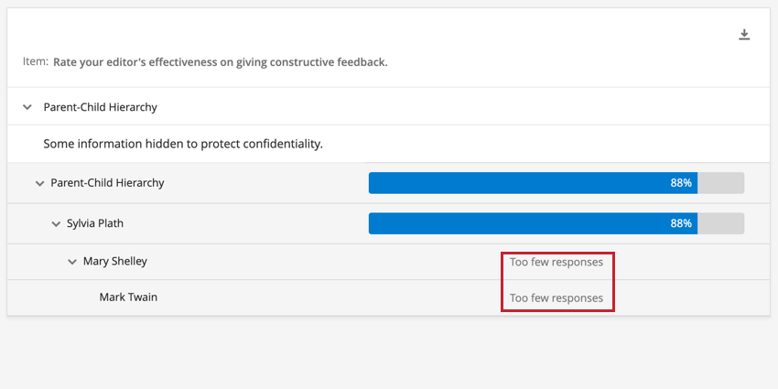Click the item question about constructive feedback
Screen dimensions: 778x389
point(220,62)
